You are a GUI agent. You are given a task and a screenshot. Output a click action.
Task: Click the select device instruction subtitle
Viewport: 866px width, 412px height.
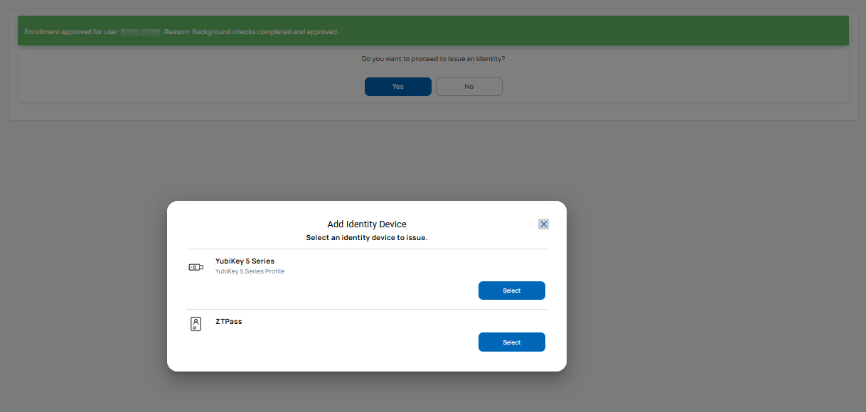(366, 237)
